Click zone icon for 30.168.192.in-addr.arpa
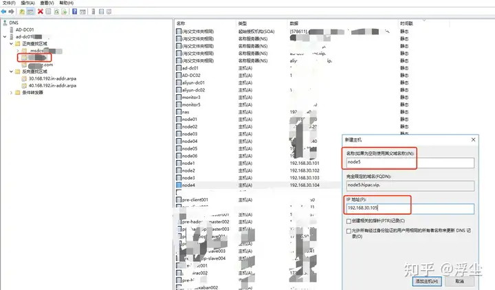 coord(24,78)
